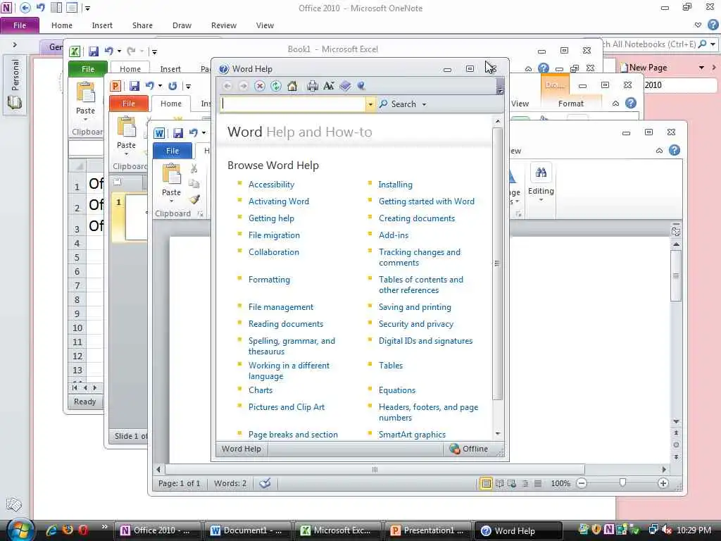
Task: Open OneNote Unfiled Notes icon at bottom left
Action: (x=13, y=504)
